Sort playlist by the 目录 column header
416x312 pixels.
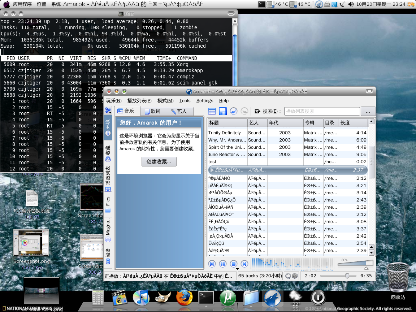coord(331,123)
